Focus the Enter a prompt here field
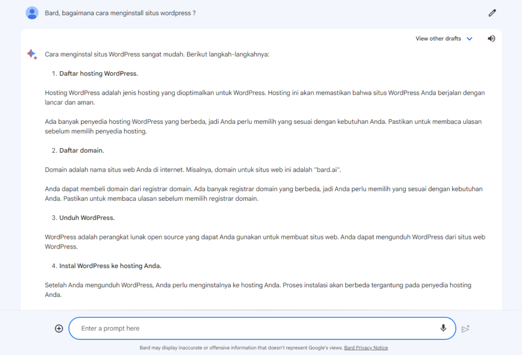 263,329
